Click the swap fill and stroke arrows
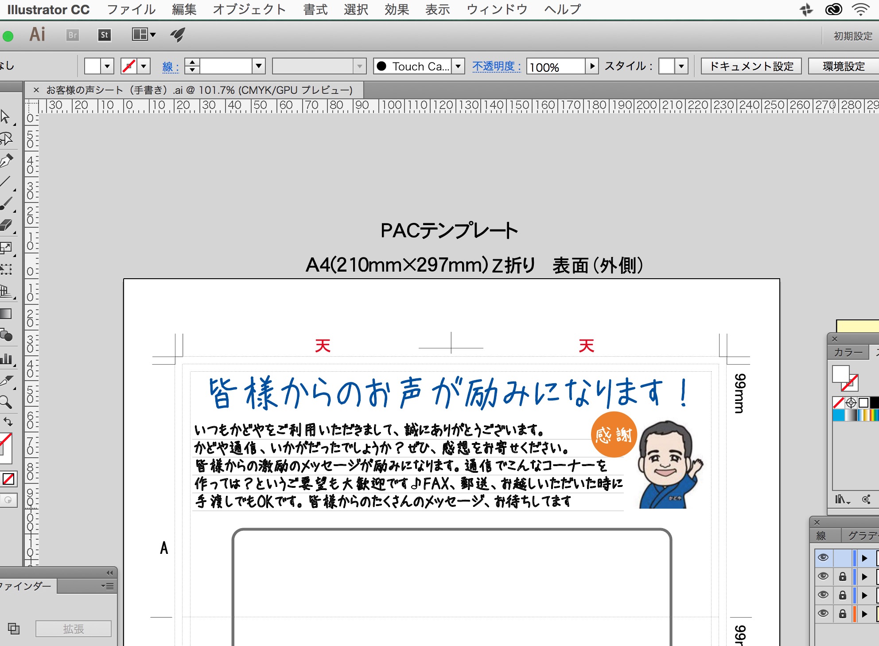The height and width of the screenshot is (646, 879). [8, 421]
